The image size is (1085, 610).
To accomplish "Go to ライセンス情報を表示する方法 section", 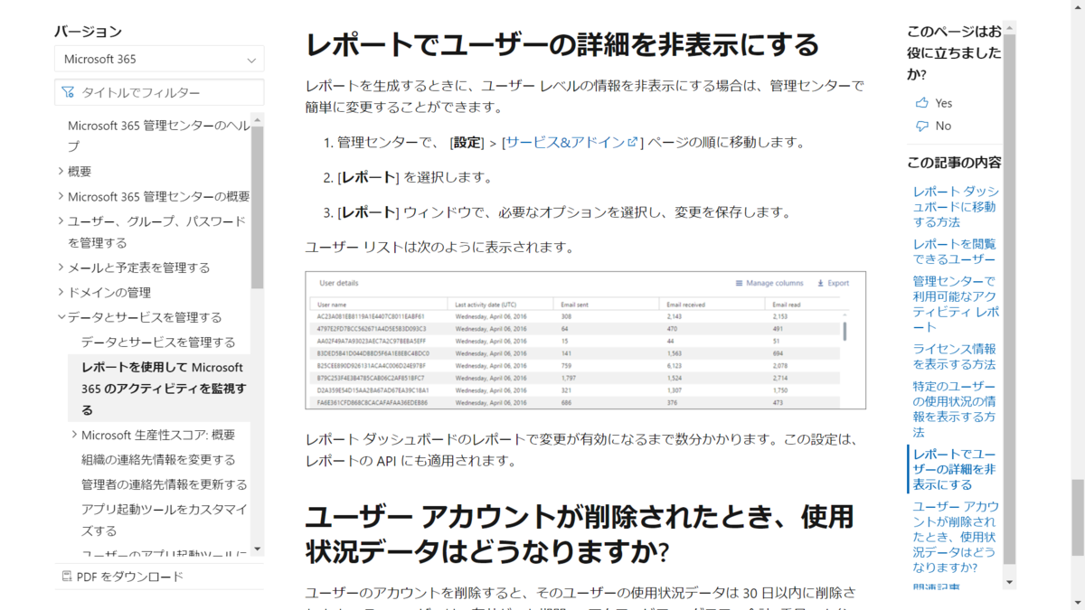I will tap(954, 356).
